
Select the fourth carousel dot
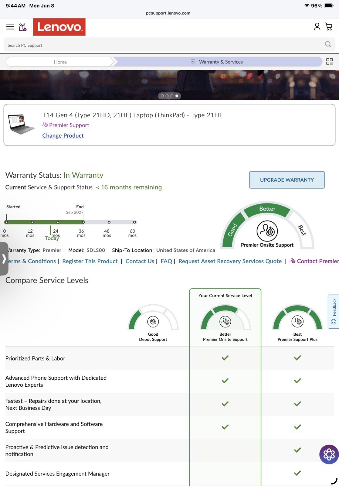tap(177, 96)
